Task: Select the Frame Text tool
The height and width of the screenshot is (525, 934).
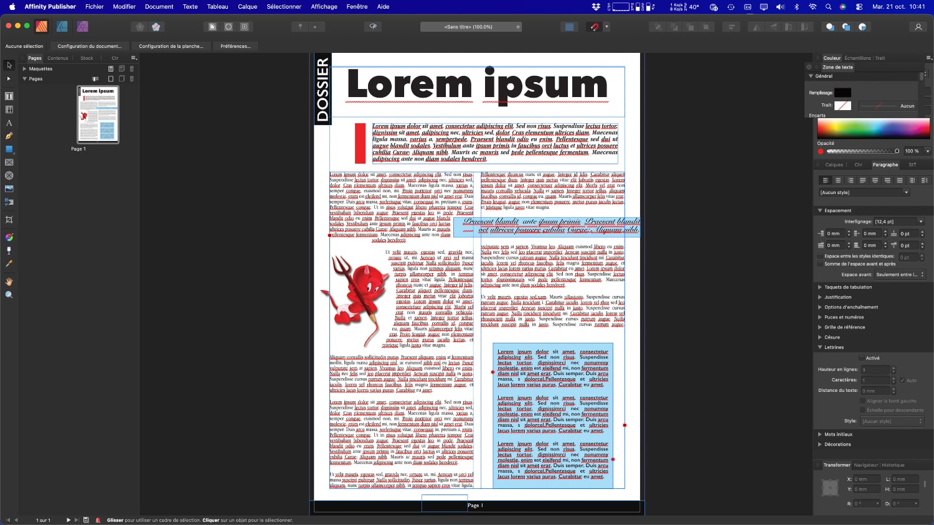Action: click(x=9, y=96)
